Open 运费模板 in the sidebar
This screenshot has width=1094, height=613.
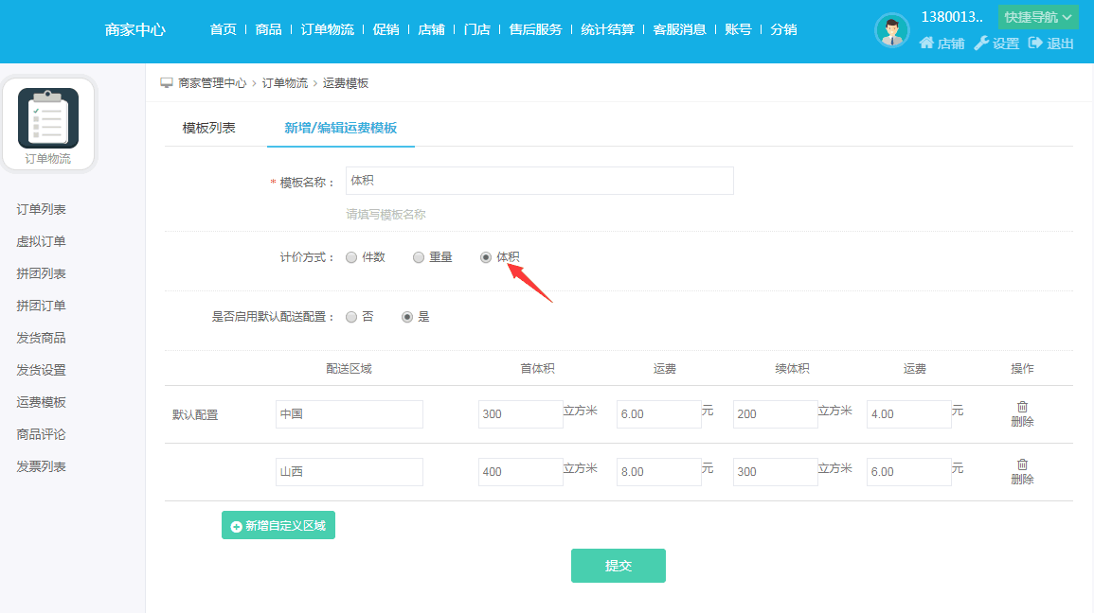[42, 402]
